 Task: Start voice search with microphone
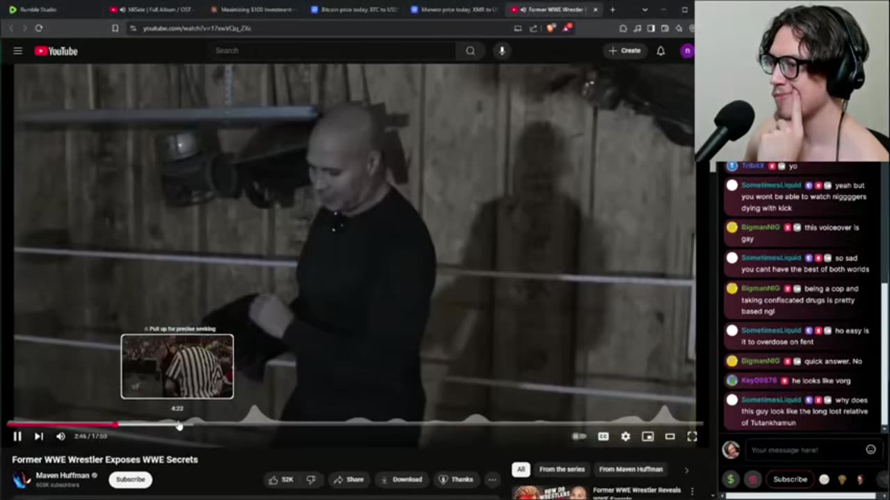click(x=501, y=51)
